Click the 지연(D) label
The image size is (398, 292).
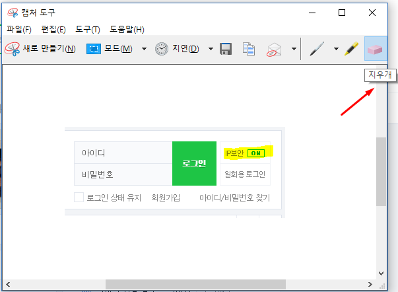pos(185,48)
